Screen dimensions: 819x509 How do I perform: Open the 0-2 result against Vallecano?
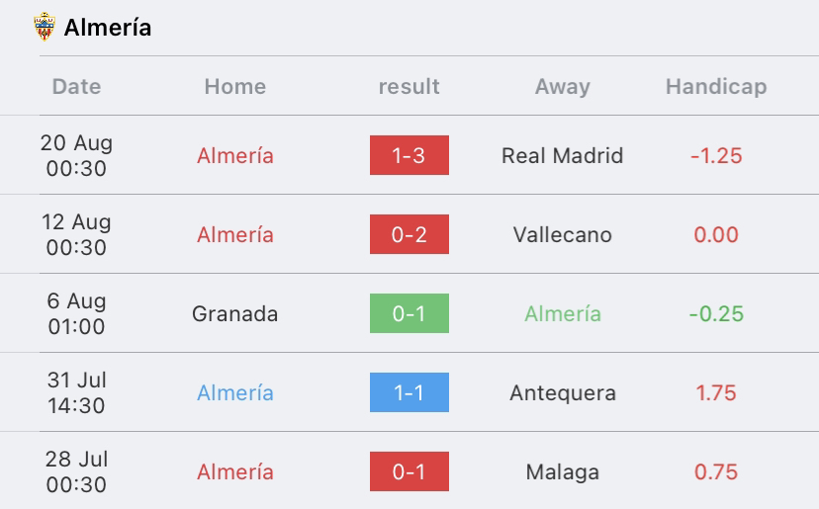point(409,234)
